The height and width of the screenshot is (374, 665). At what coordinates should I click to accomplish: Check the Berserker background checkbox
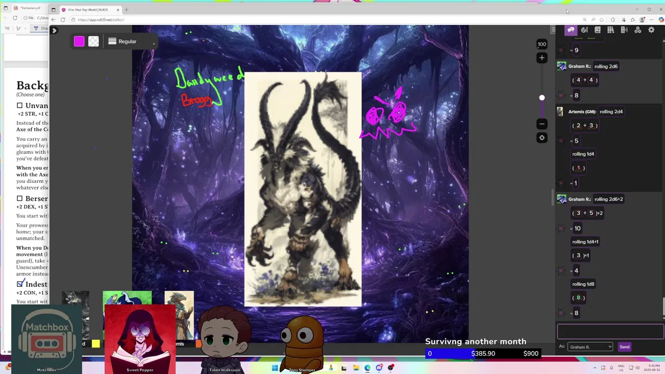(x=20, y=198)
